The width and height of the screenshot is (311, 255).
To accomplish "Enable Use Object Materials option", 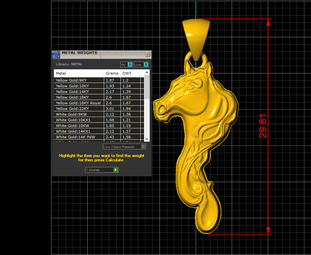I will (x=143, y=147).
